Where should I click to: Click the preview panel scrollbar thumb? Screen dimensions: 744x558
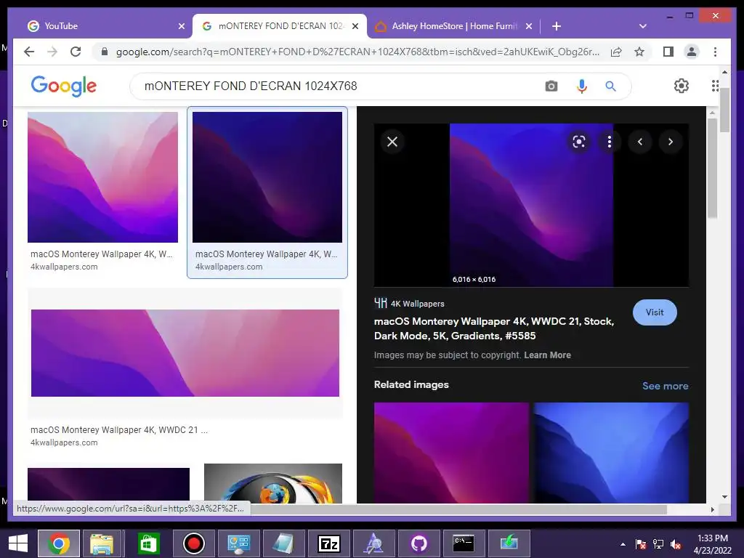point(712,168)
